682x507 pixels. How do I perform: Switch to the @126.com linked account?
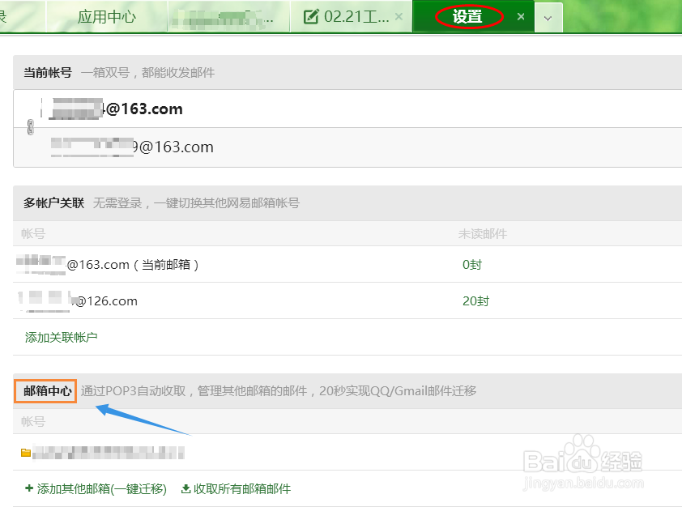pyautogui.click(x=347, y=301)
